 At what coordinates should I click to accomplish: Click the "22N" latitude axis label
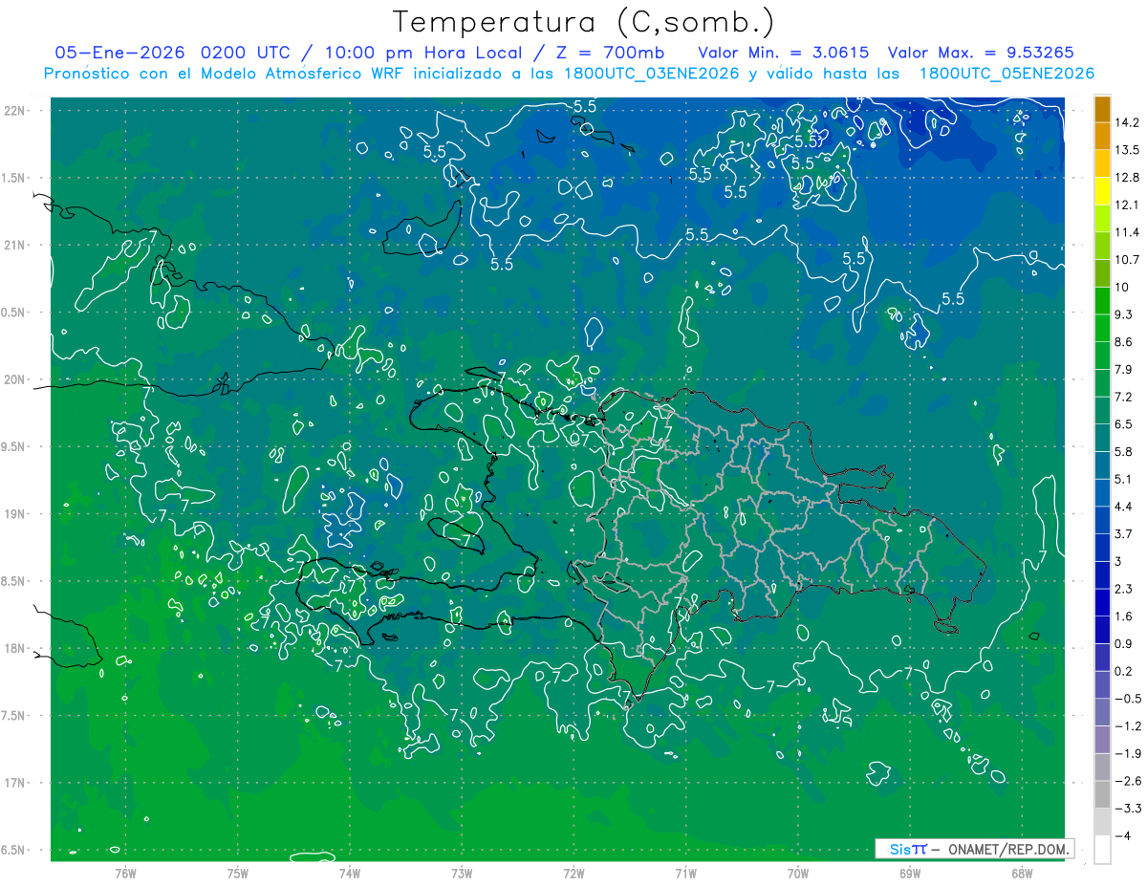14,111
